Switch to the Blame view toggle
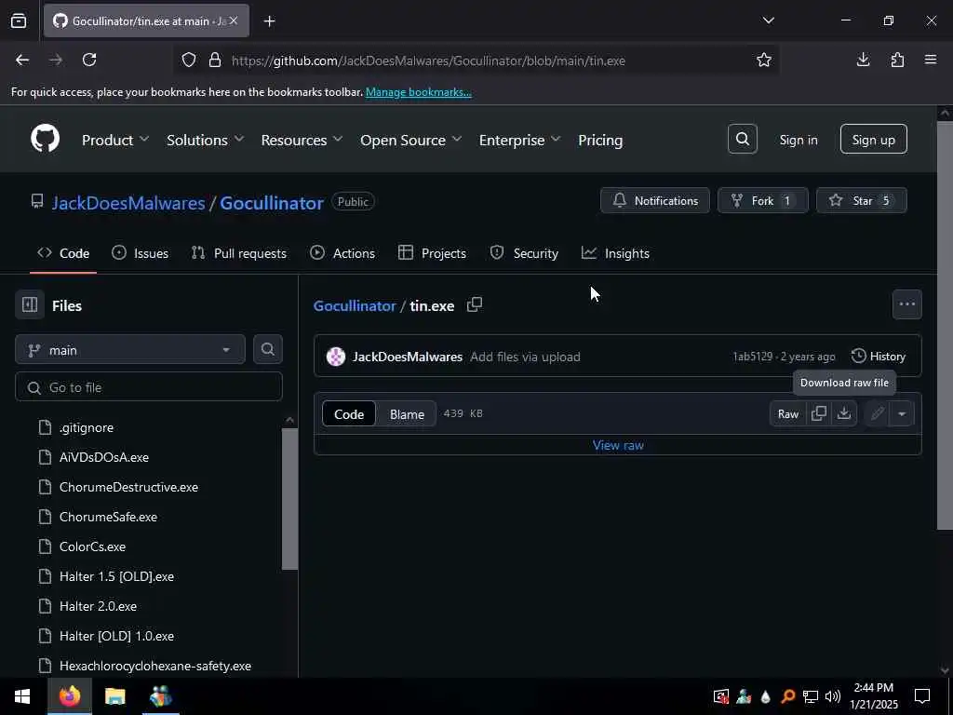 (x=407, y=414)
